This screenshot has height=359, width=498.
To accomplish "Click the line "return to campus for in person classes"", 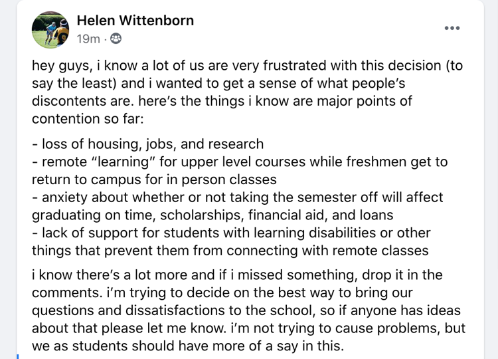I will pyautogui.click(x=154, y=179).
